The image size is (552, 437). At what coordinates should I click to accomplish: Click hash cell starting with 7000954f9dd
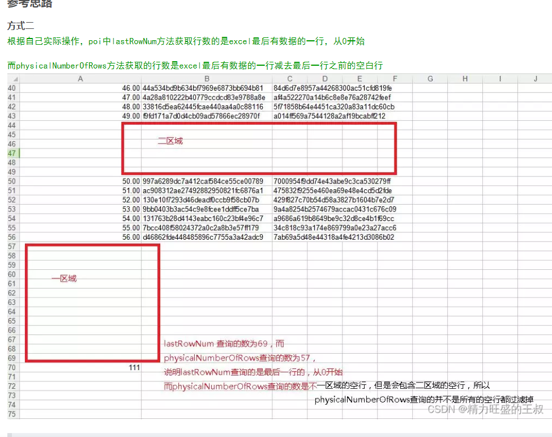coord(332,181)
